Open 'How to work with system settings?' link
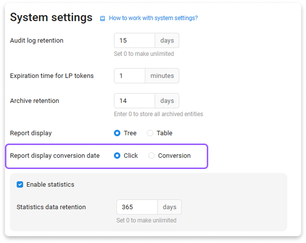This screenshot has height=243, width=306. 153,18
